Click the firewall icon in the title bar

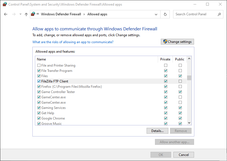[5, 4]
